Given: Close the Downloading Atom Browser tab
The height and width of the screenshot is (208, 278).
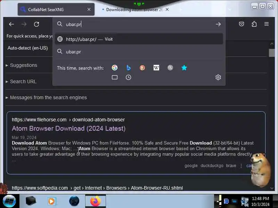Looking at the screenshot, I should click(x=167, y=9).
